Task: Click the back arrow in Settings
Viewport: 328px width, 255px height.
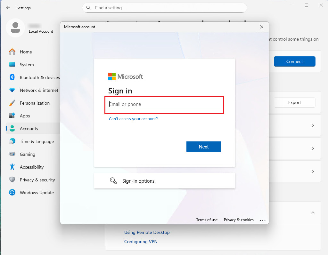Action: [x=8, y=8]
